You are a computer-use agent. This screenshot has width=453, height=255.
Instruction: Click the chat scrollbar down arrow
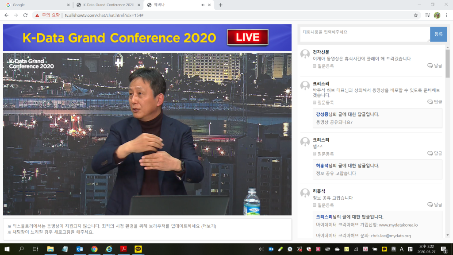pos(448,235)
